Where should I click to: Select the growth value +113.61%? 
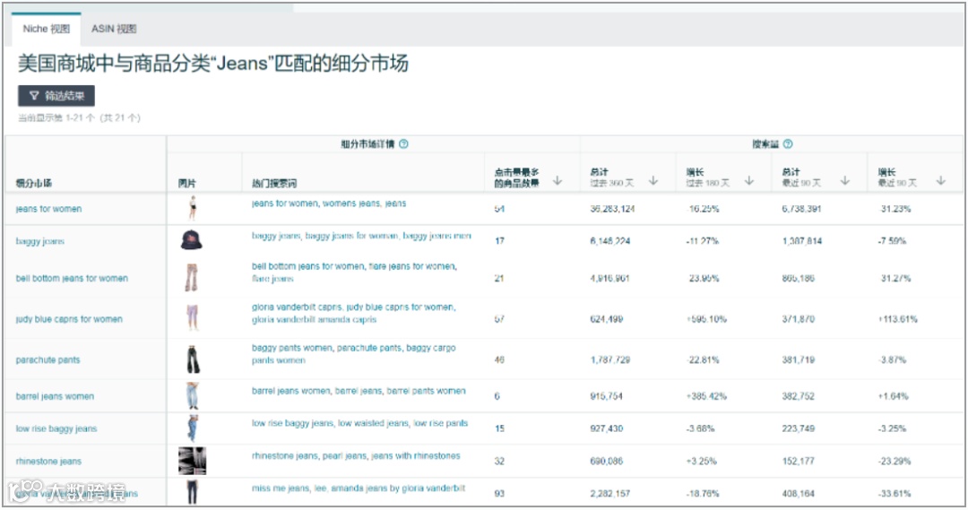(897, 319)
